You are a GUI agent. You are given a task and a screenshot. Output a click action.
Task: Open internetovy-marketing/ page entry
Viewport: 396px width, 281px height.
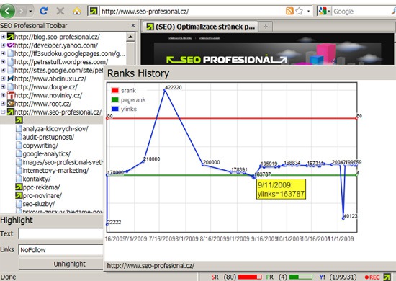point(55,171)
